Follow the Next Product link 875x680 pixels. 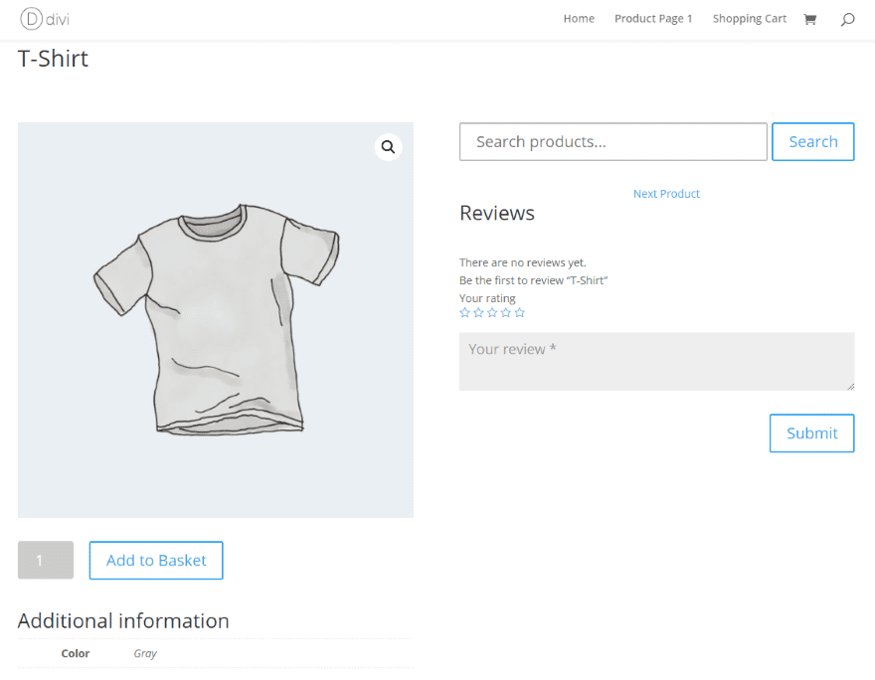point(666,194)
